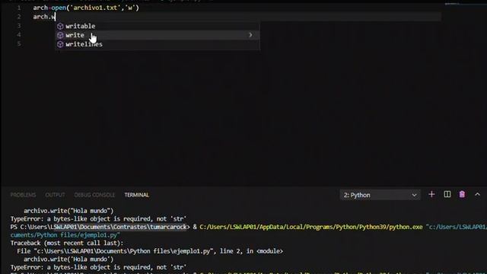Expand details arrow on the 'write' suggestion
The image size is (487, 274).
(x=250, y=35)
